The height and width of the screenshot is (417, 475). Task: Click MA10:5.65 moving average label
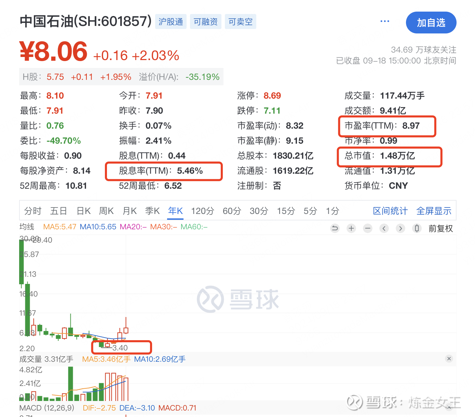click(98, 227)
